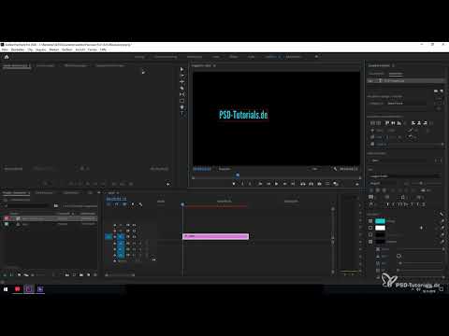449x336 pixels.
Task: Click the timeline playhead marker
Action: [182, 204]
